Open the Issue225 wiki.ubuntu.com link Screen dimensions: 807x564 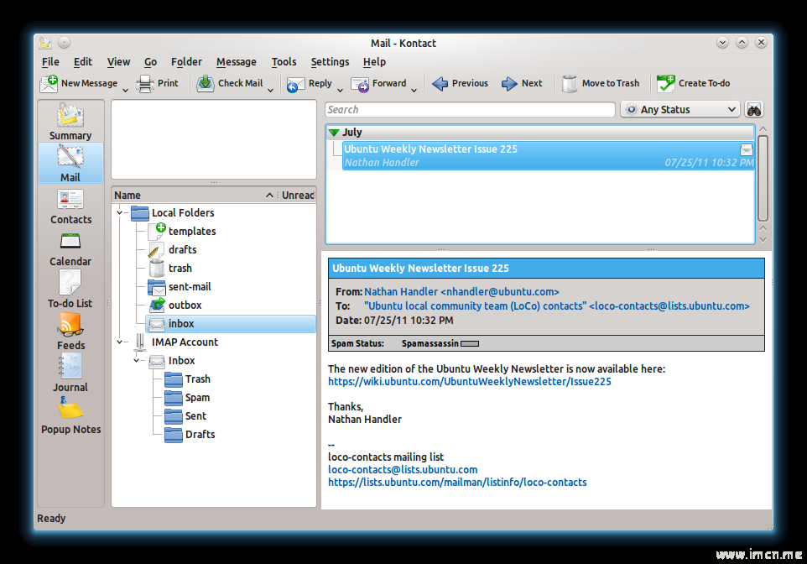[x=470, y=382]
